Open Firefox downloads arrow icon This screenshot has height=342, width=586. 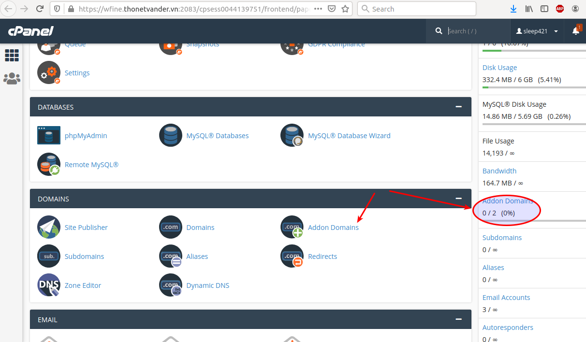point(513,9)
